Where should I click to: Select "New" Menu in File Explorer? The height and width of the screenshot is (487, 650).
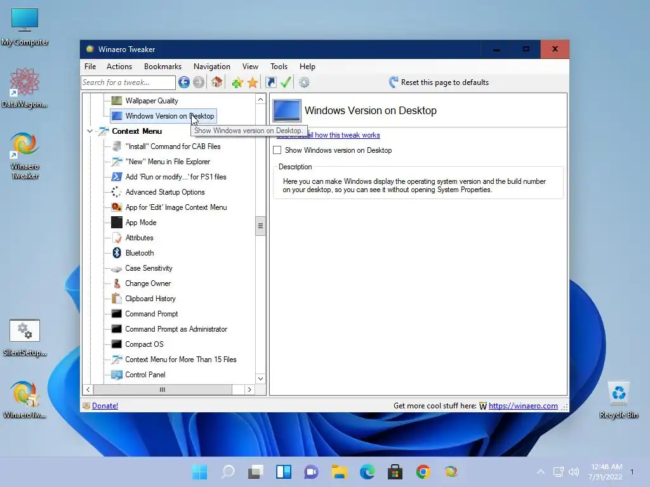168,162
